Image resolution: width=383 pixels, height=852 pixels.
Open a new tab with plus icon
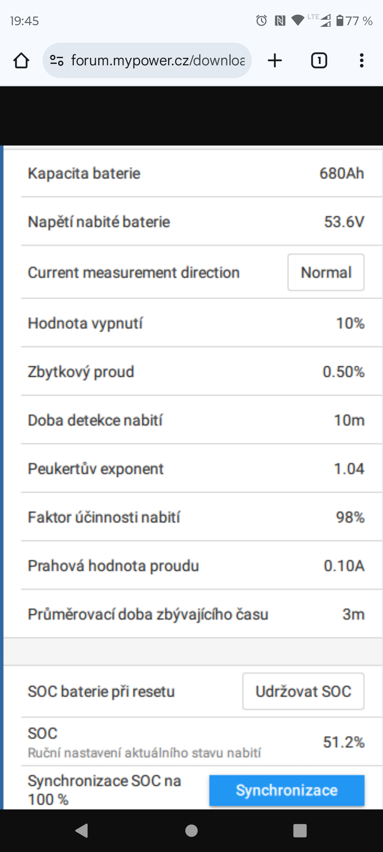pyautogui.click(x=275, y=60)
